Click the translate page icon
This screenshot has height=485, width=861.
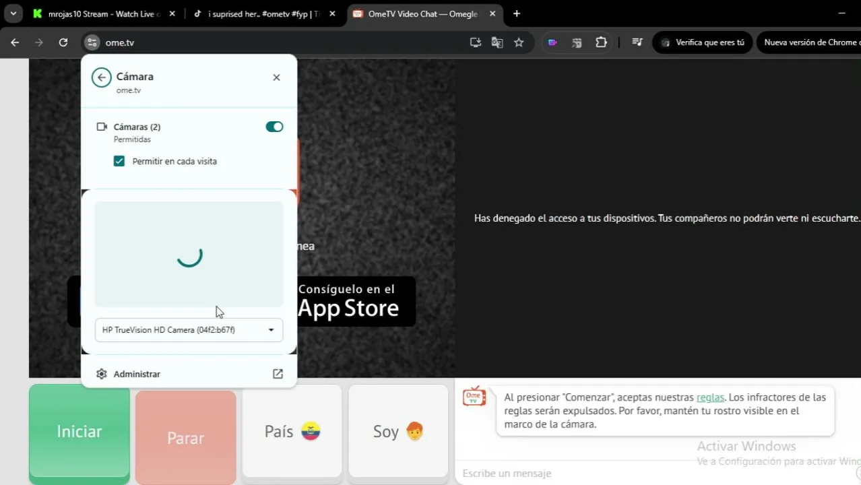tap(497, 42)
